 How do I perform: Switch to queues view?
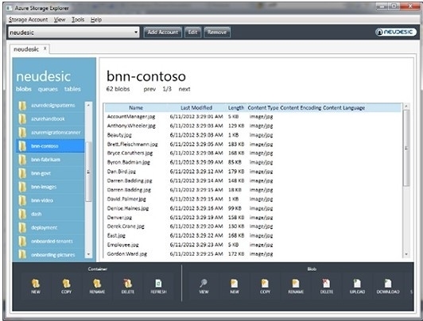pyautogui.click(x=48, y=89)
